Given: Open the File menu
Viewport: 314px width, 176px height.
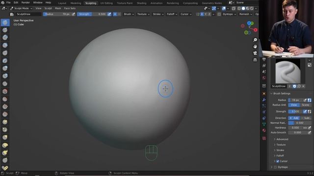Looking at the screenshot, I should click(x=8, y=2).
